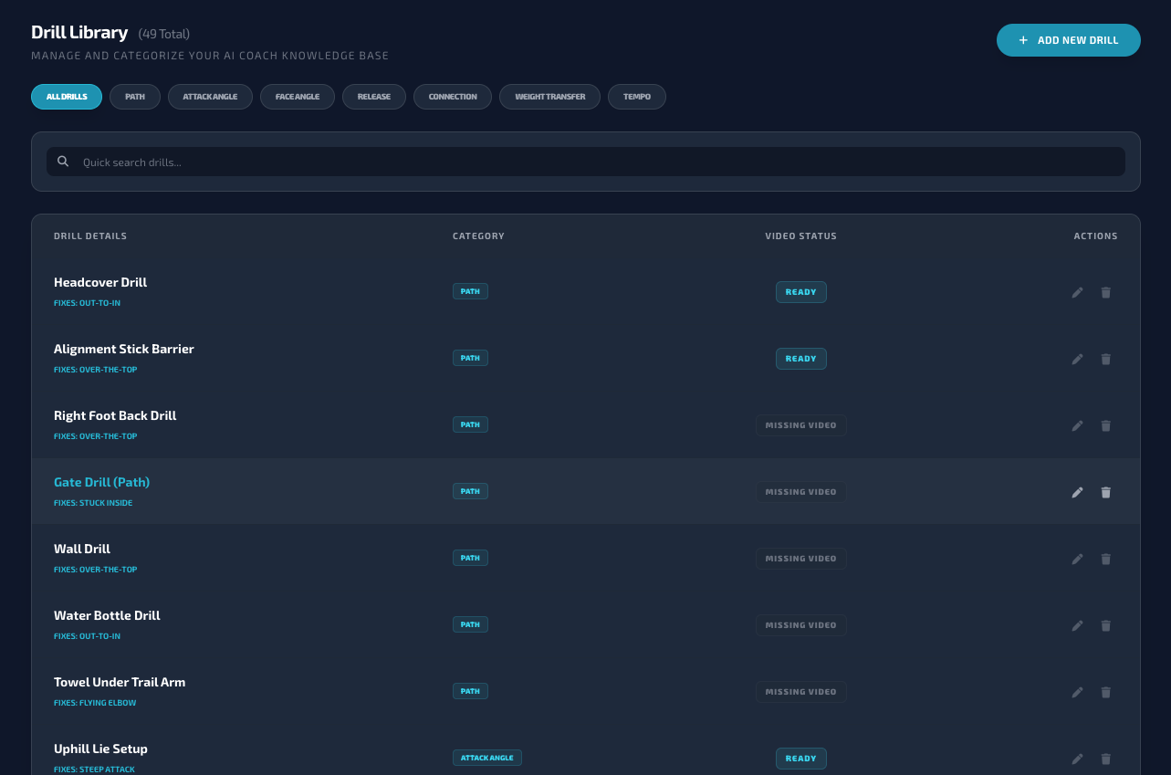This screenshot has height=775, width=1171.
Task: Delete the Wall Drill entry
Action: click(x=1106, y=559)
